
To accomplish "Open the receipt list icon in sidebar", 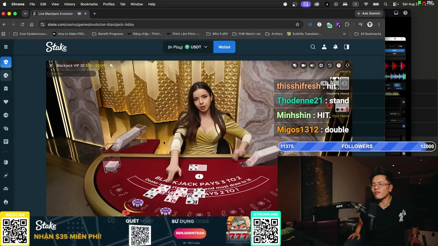I will pyautogui.click(x=6, y=141).
